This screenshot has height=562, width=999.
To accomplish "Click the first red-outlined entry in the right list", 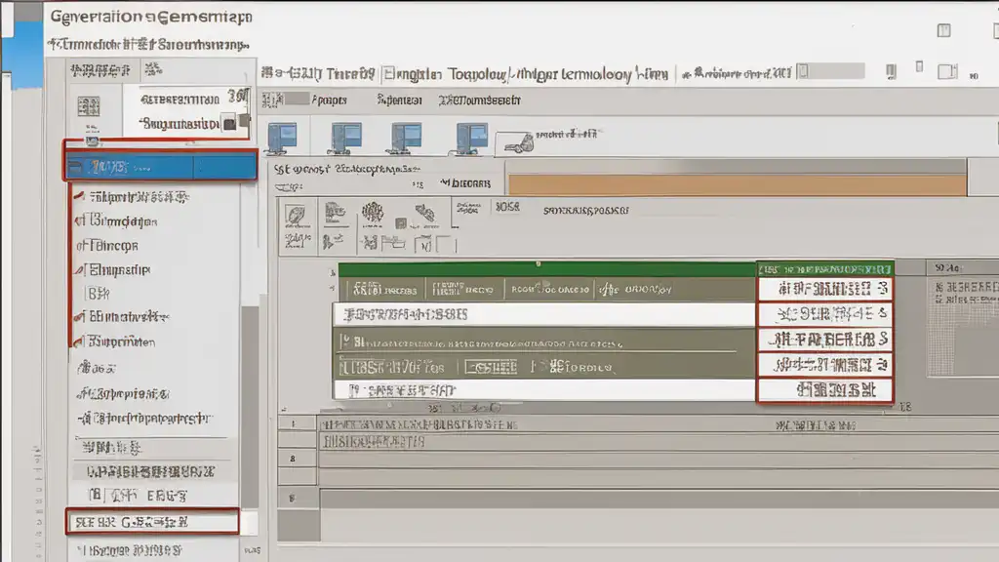I will pyautogui.click(x=825, y=289).
